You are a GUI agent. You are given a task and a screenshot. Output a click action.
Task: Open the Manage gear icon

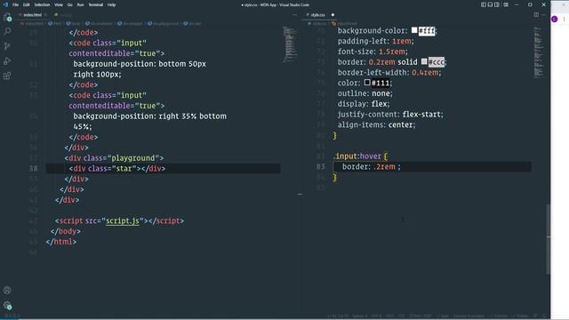7,305
